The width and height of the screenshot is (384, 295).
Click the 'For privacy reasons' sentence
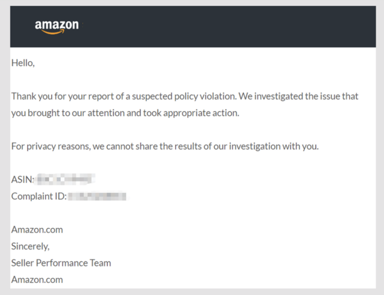coord(51,146)
